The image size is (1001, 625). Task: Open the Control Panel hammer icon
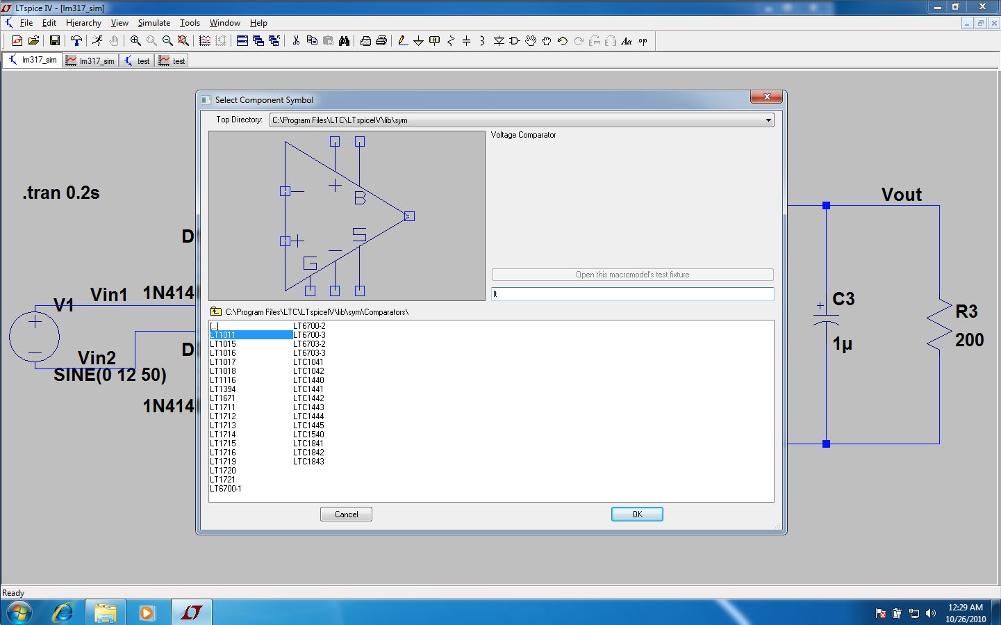pyautogui.click(x=76, y=41)
